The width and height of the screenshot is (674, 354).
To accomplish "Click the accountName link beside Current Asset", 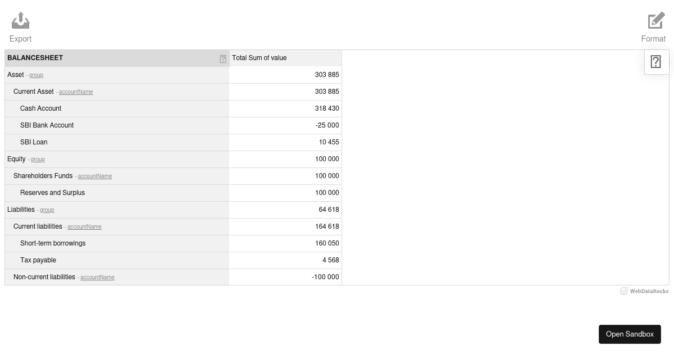I will (76, 92).
